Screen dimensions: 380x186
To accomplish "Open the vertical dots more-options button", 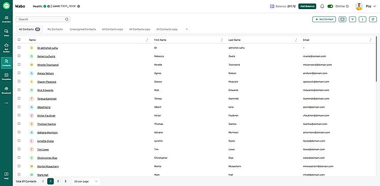I will click(x=362, y=19).
